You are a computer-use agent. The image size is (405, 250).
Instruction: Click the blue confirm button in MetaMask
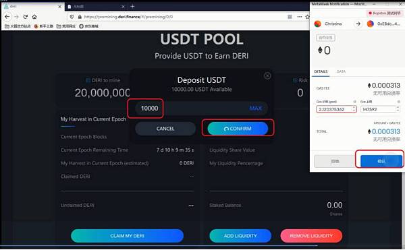pos(381,161)
